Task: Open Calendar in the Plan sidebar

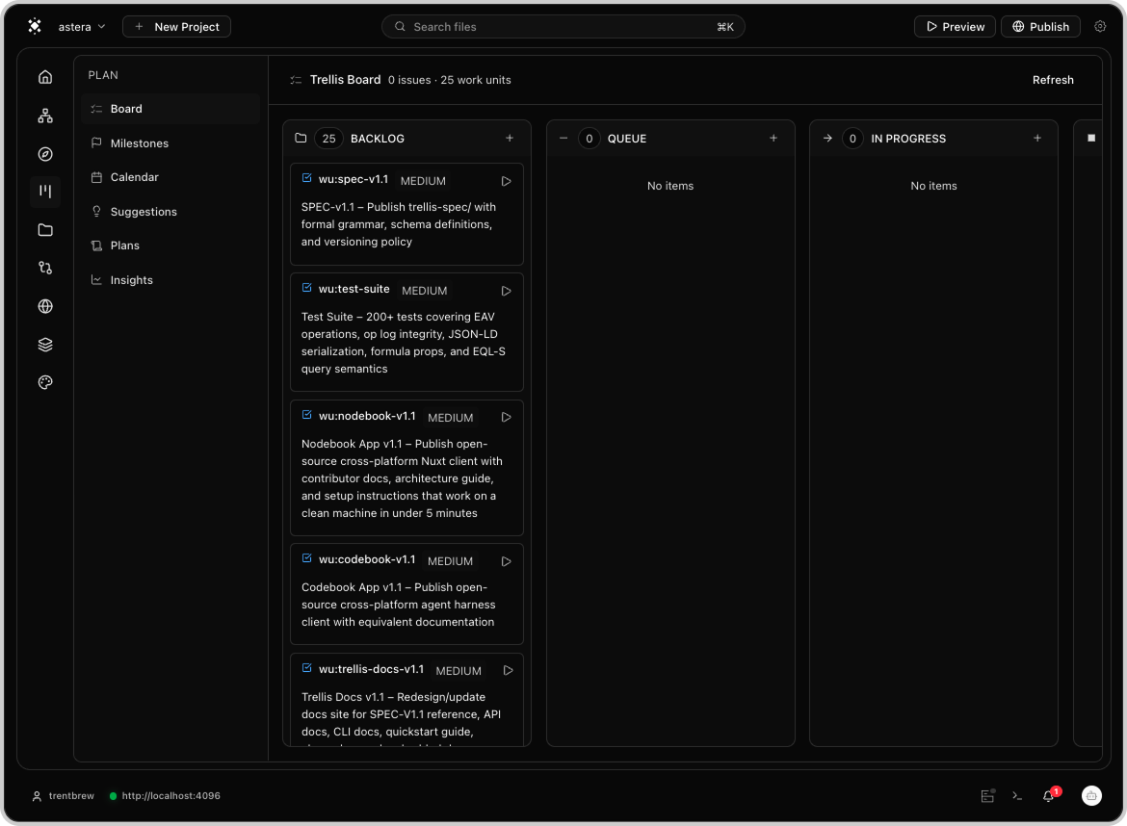Action: click(x=170, y=177)
